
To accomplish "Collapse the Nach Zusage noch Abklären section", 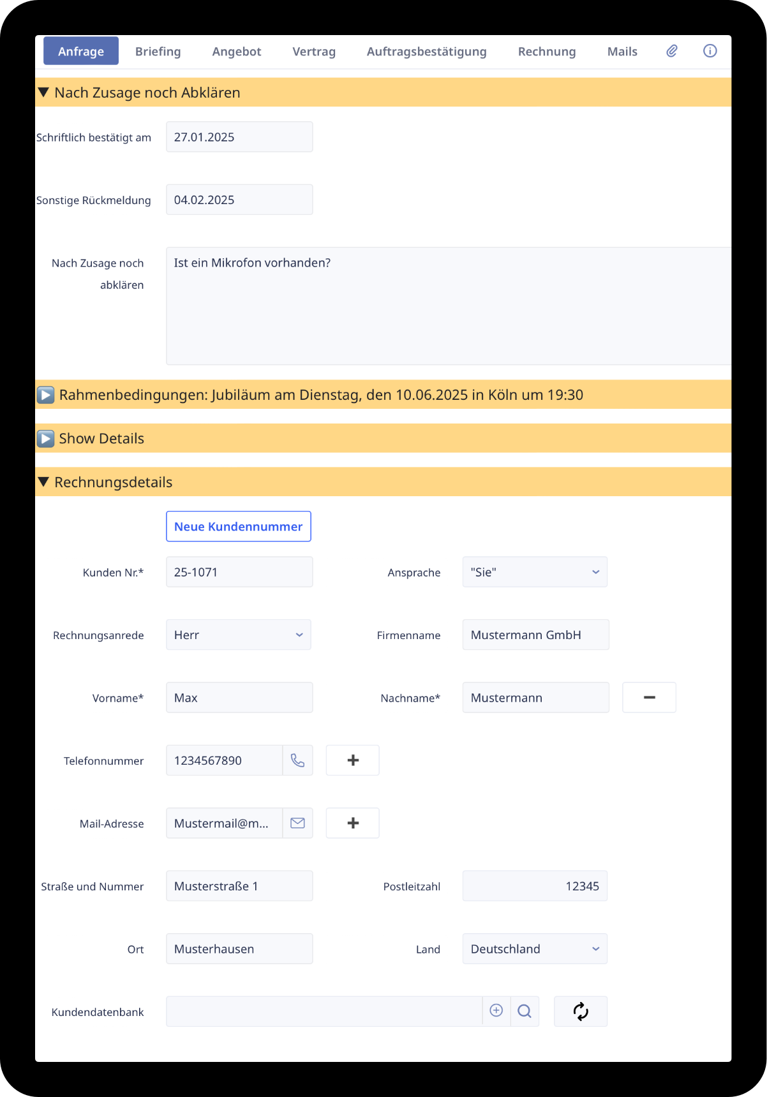I will pos(44,92).
